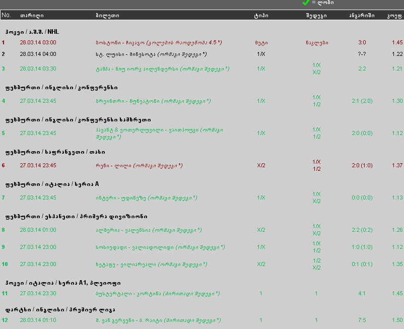Click date '28.03.14 03:30'
404x329 pixels.
[x=38, y=69]
